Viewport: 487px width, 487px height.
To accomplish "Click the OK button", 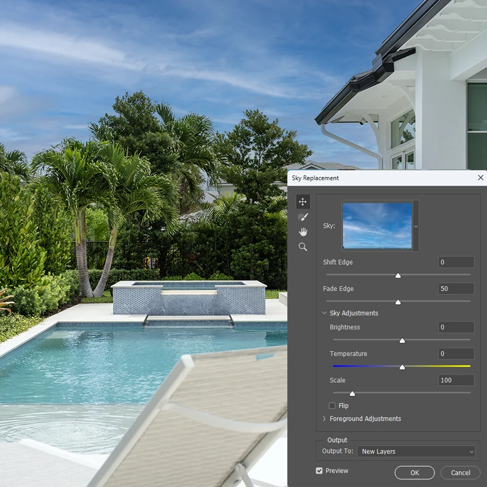I will pyautogui.click(x=415, y=472).
